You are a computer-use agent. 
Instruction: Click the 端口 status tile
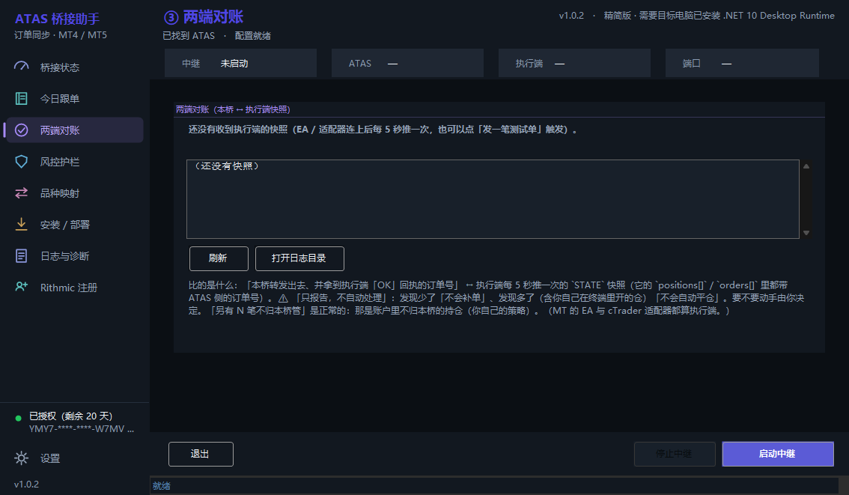742,64
